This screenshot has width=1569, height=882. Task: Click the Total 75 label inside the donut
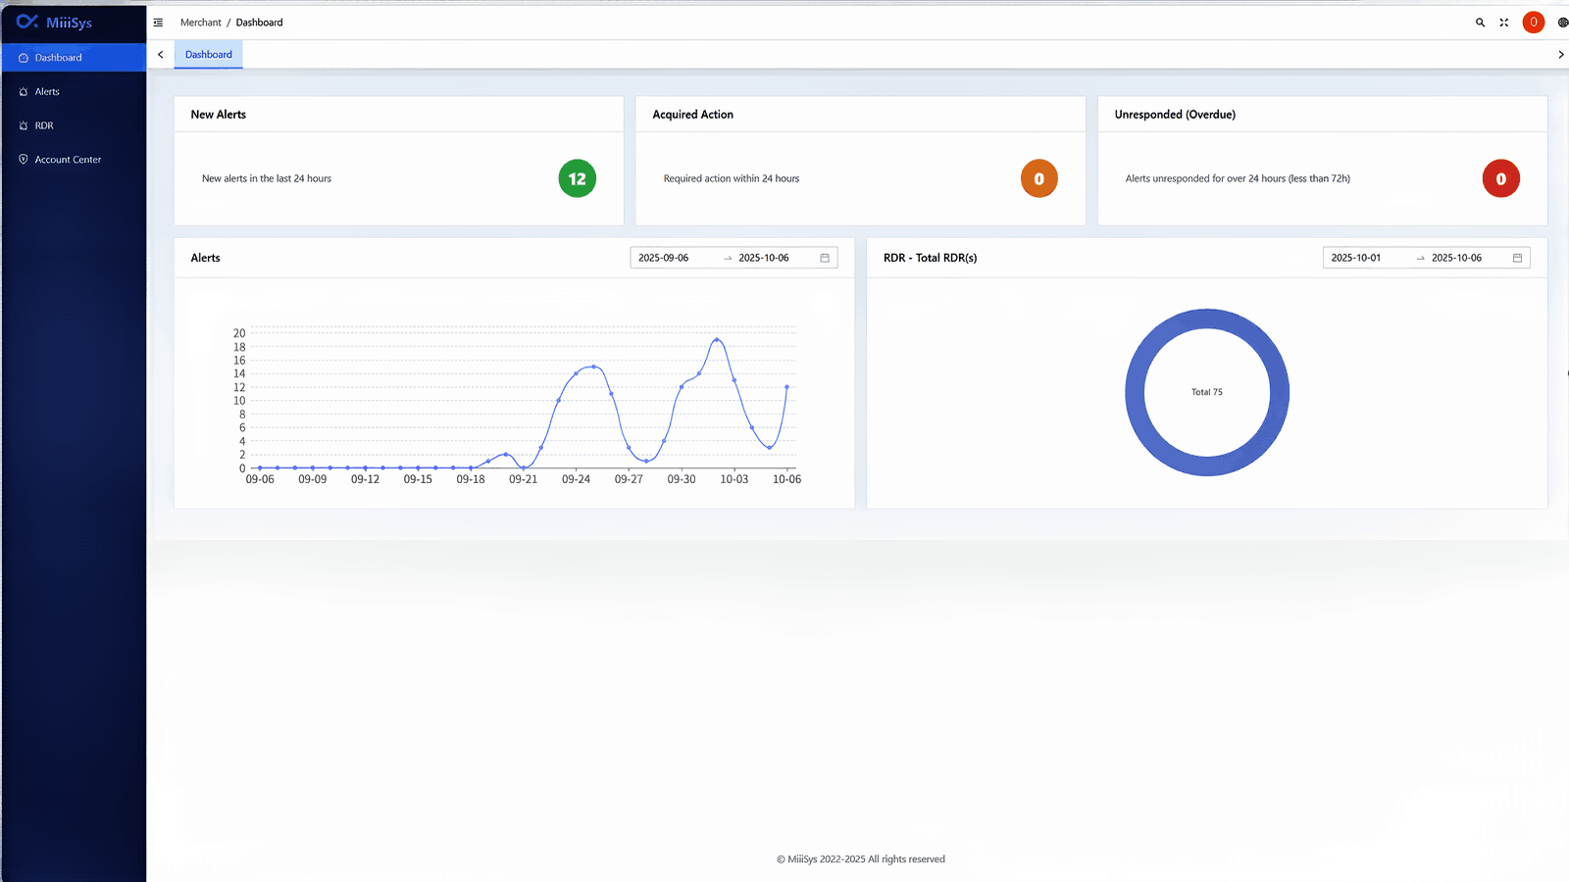(1207, 392)
